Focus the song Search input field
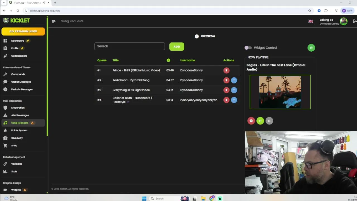 point(129,46)
